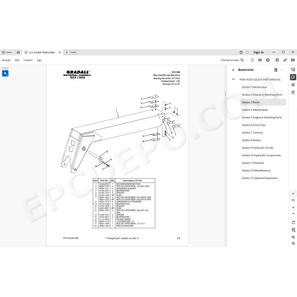Select bookmark 9108-4020 522/524 PART MANUAL
297x297 pixels.
click(x=260, y=80)
